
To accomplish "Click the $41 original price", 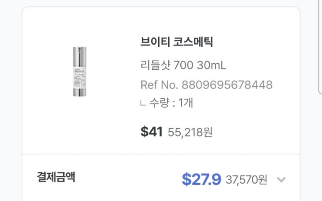I will pyautogui.click(x=152, y=132).
